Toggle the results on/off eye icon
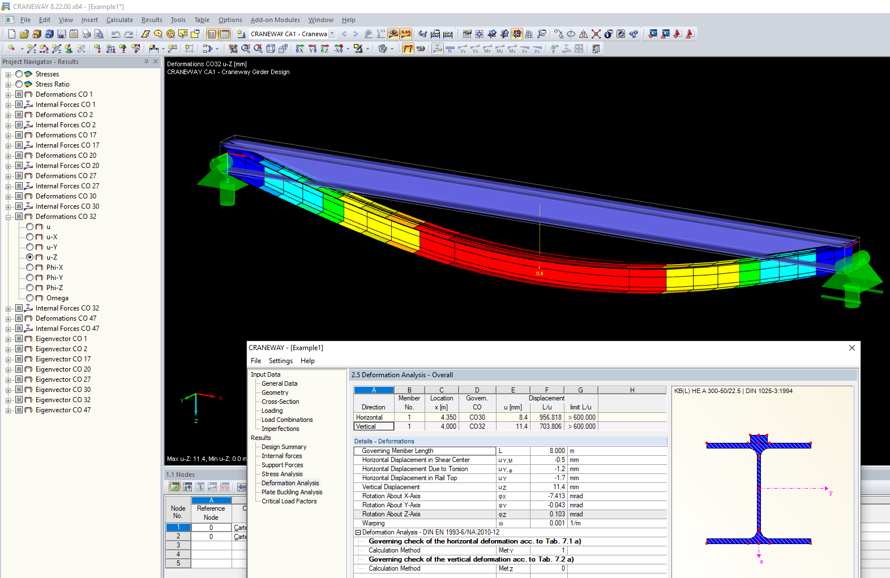Image resolution: width=890 pixels, height=578 pixels. click(393, 34)
